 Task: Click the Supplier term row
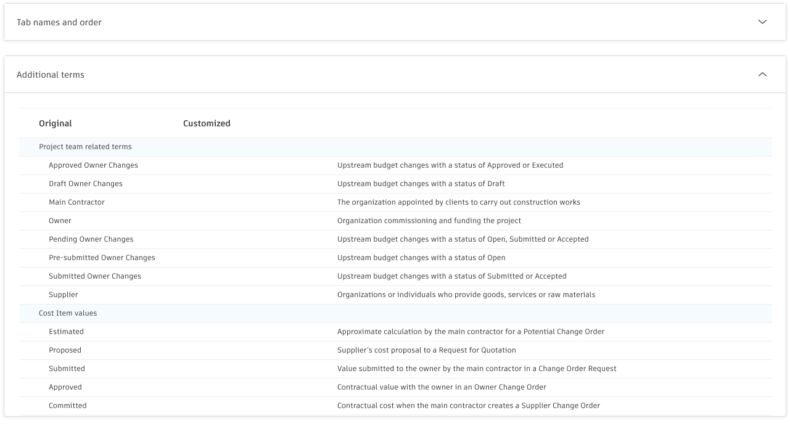pyautogui.click(x=64, y=295)
